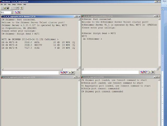Maximize the CW Skimmer child window
The image size is (167, 126).
point(77,16)
